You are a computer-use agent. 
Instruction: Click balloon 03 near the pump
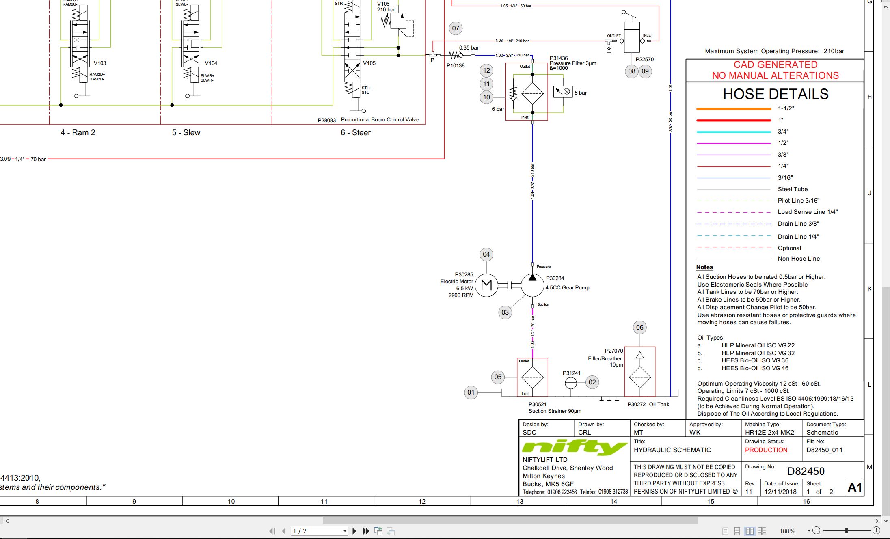pyautogui.click(x=505, y=312)
